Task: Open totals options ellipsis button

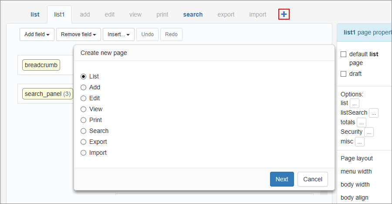Action: (362, 122)
